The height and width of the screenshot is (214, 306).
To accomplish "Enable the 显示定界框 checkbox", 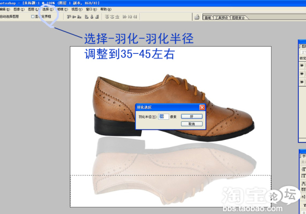I will pyautogui.click(x=33, y=17).
